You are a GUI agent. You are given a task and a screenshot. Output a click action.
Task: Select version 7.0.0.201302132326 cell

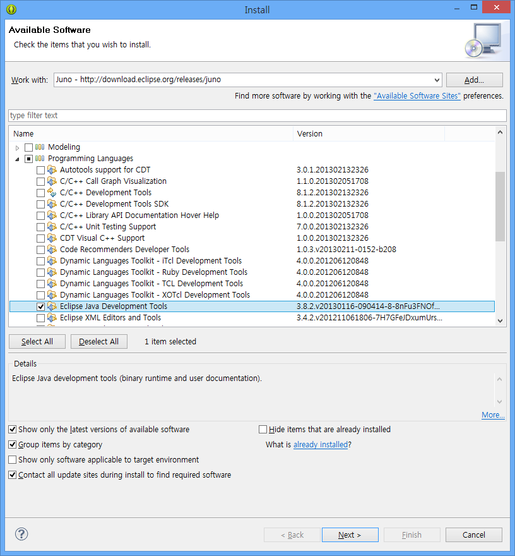coord(333,227)
